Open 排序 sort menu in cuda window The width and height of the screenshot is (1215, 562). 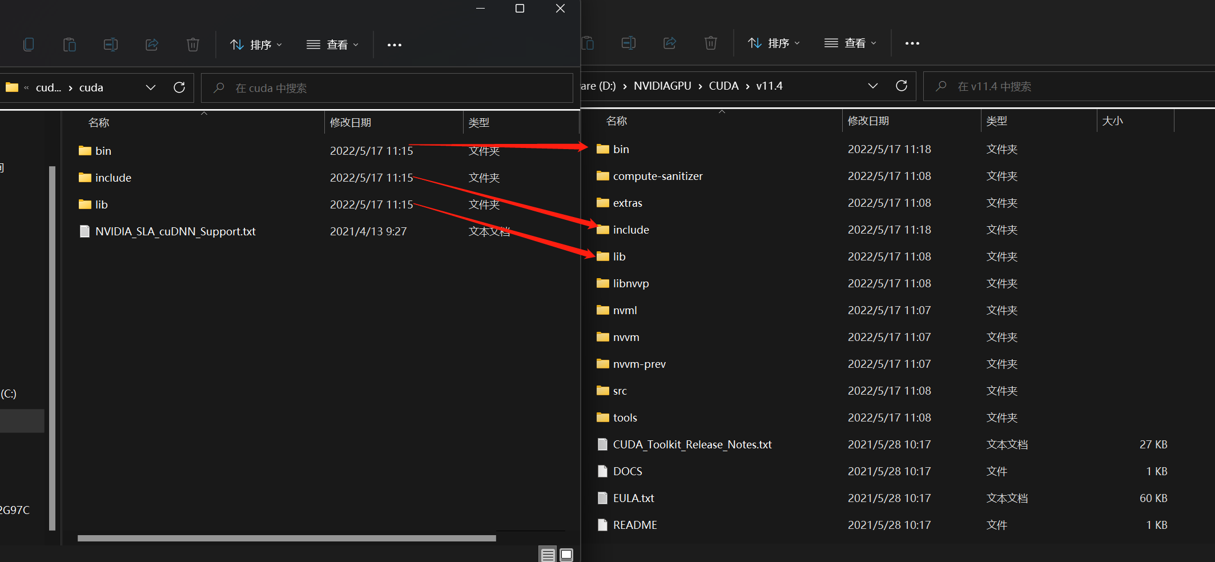(x=256, y=45)
